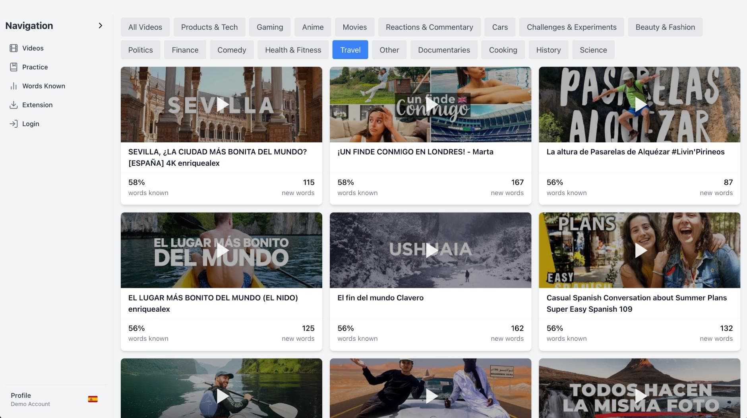Filter by History category
Viewport: 747px width, 418px height.
click(548, 50)
